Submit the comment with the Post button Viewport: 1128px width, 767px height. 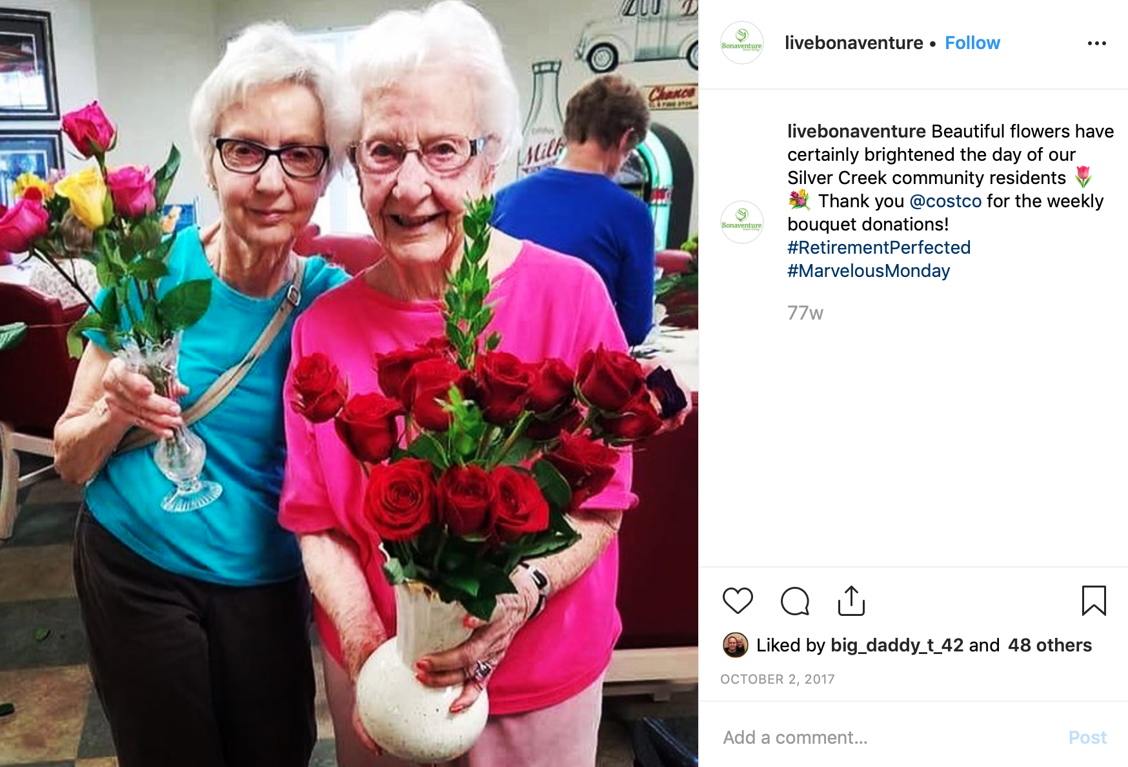tap(1087, 737)
